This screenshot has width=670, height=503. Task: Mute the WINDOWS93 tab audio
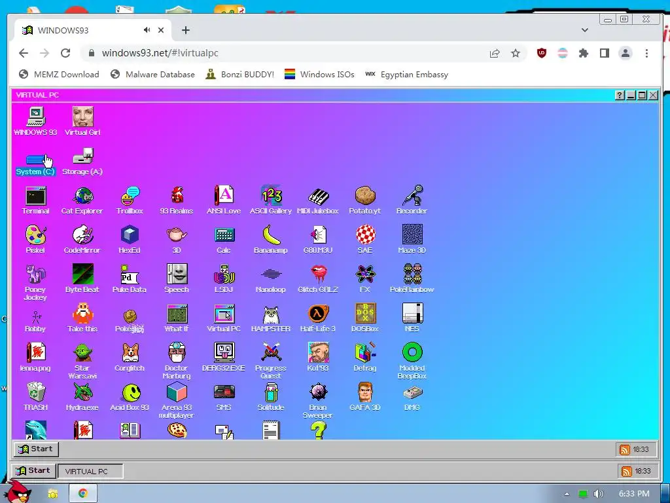147,30
